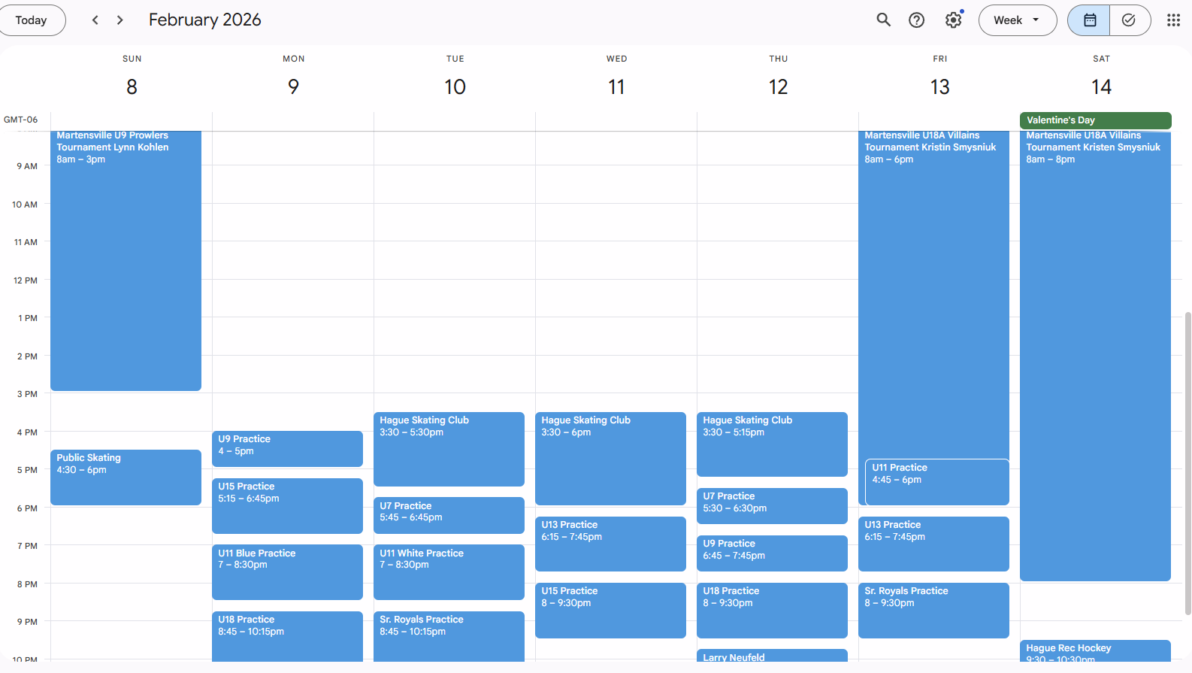Open the Support help icon

916,20
